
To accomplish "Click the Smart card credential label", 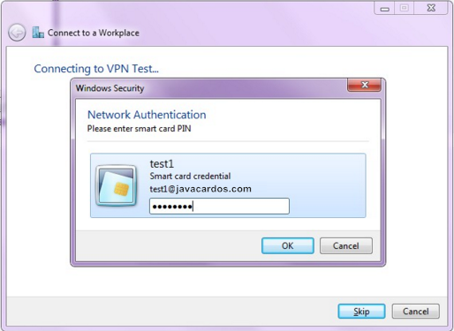I will point(190,176).
